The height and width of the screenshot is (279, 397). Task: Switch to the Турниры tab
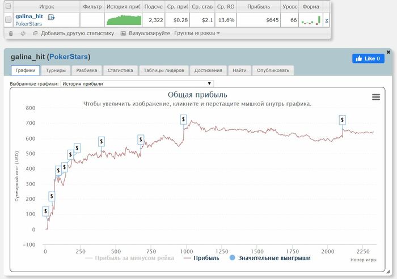tap(56, 70)
